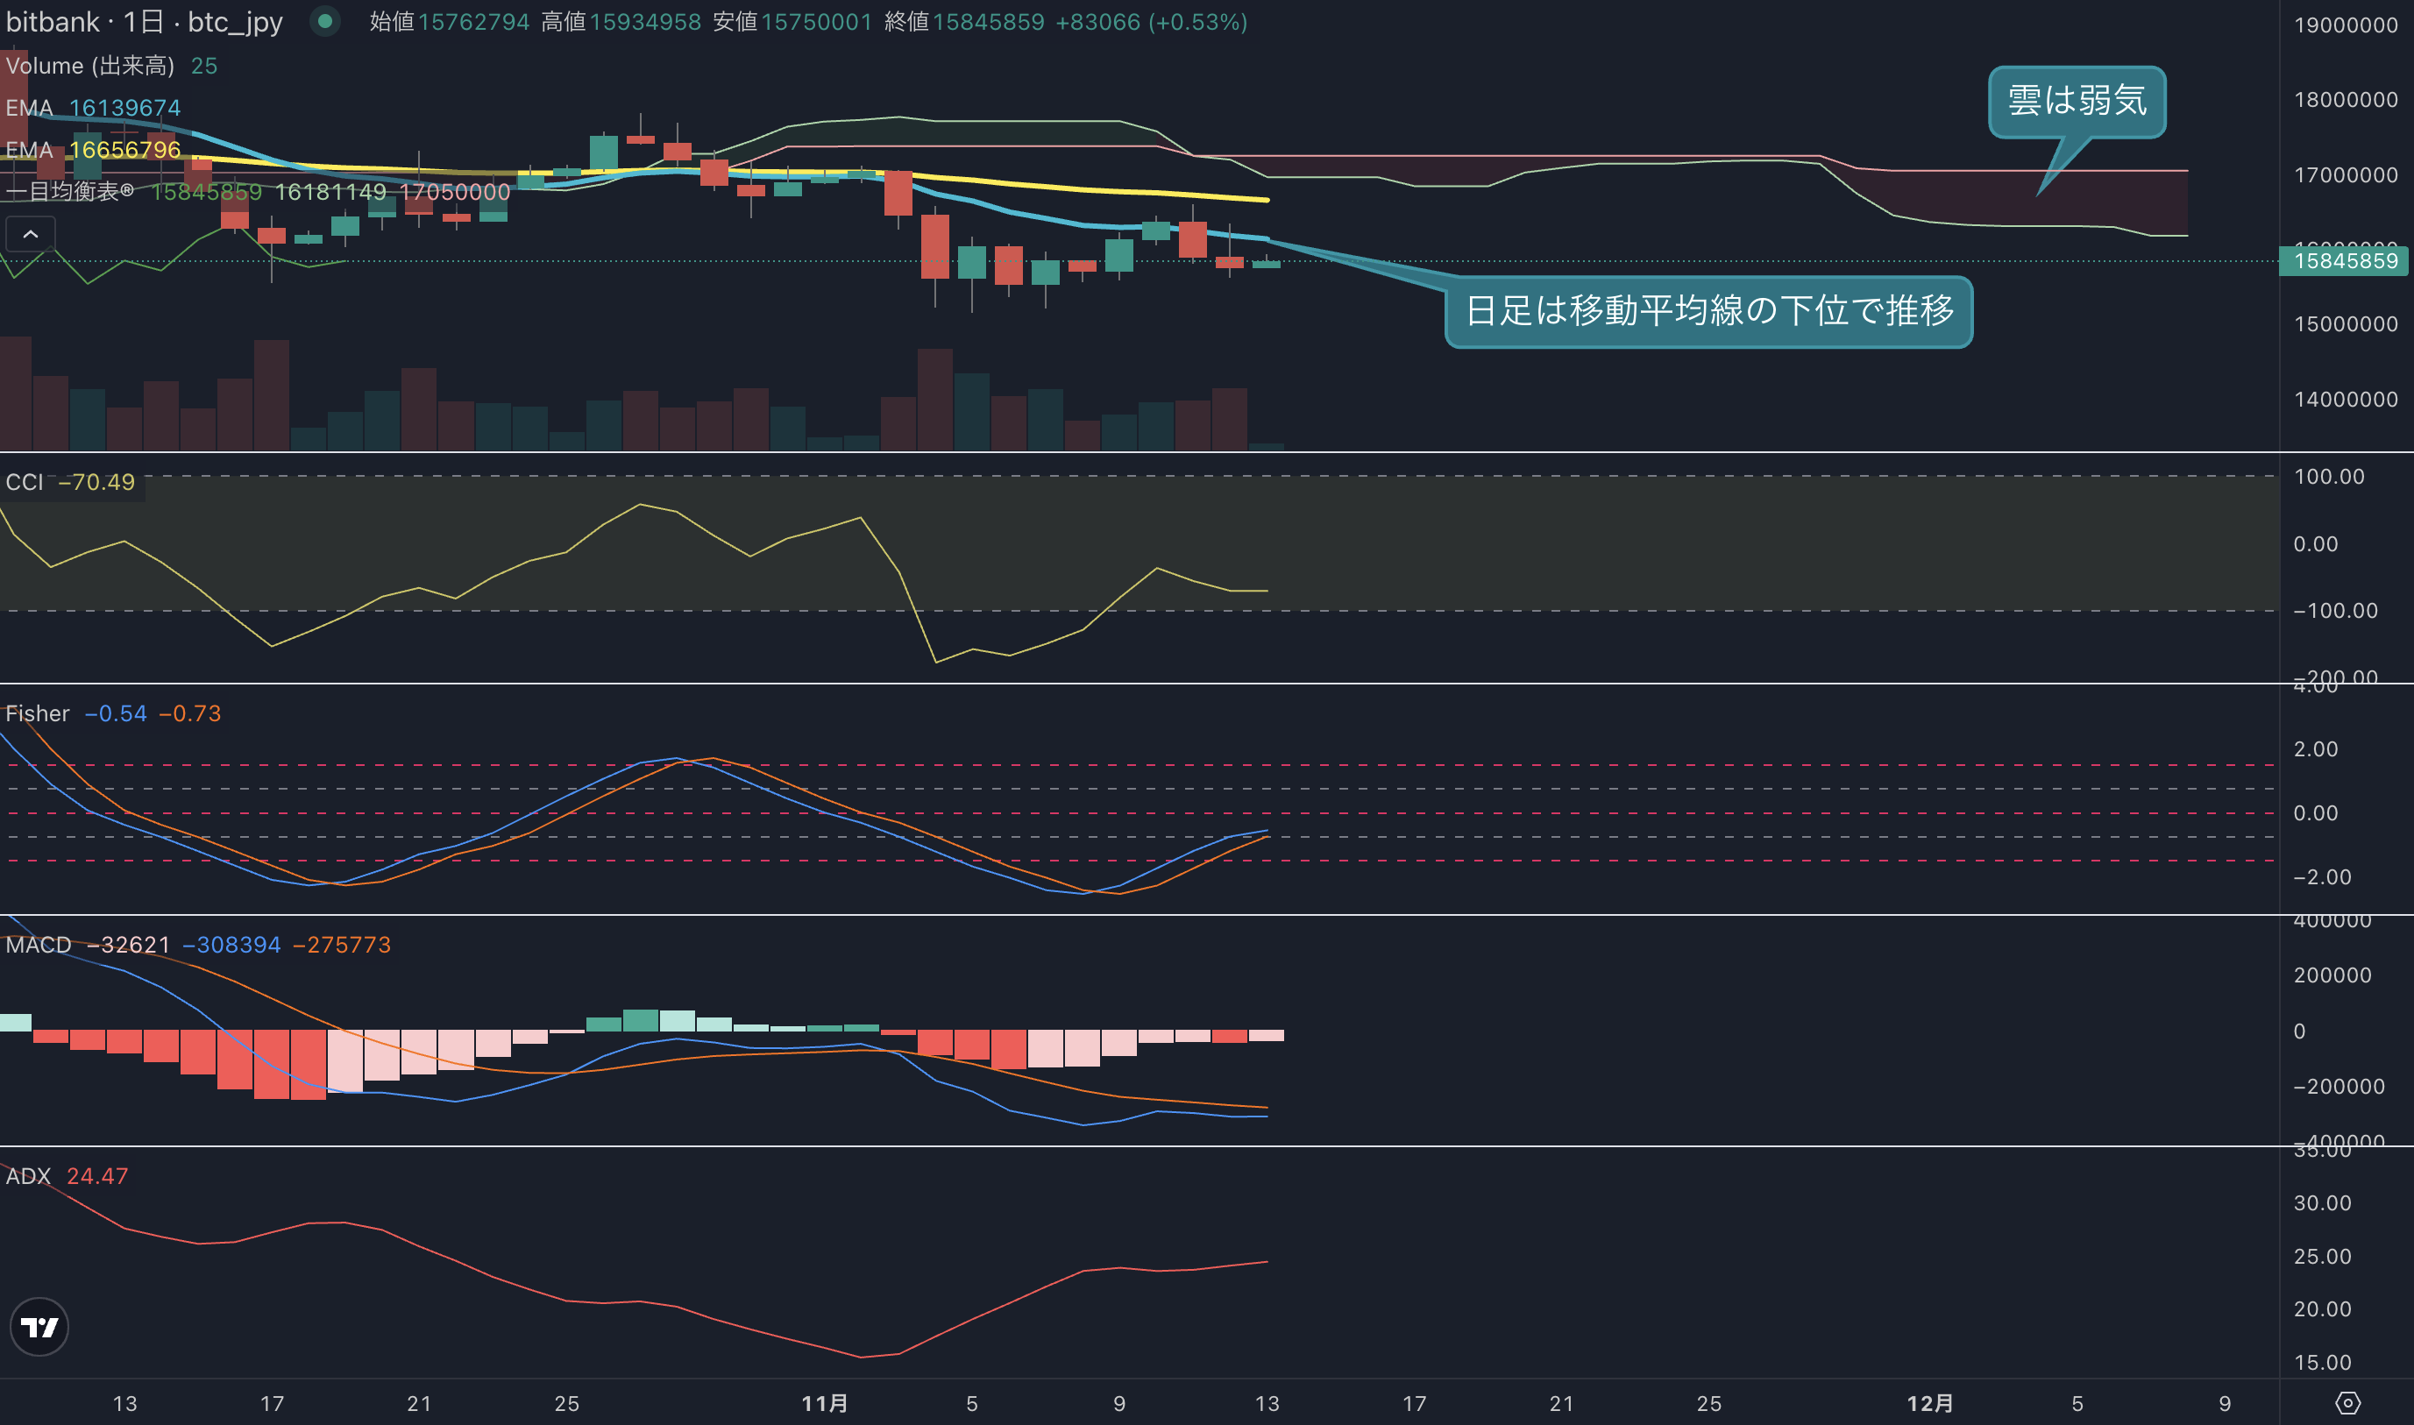Click the 12月 date on time axis
Image resolution: width=2414 pixels, height=1425 pixels.
coord(1930,1403)
